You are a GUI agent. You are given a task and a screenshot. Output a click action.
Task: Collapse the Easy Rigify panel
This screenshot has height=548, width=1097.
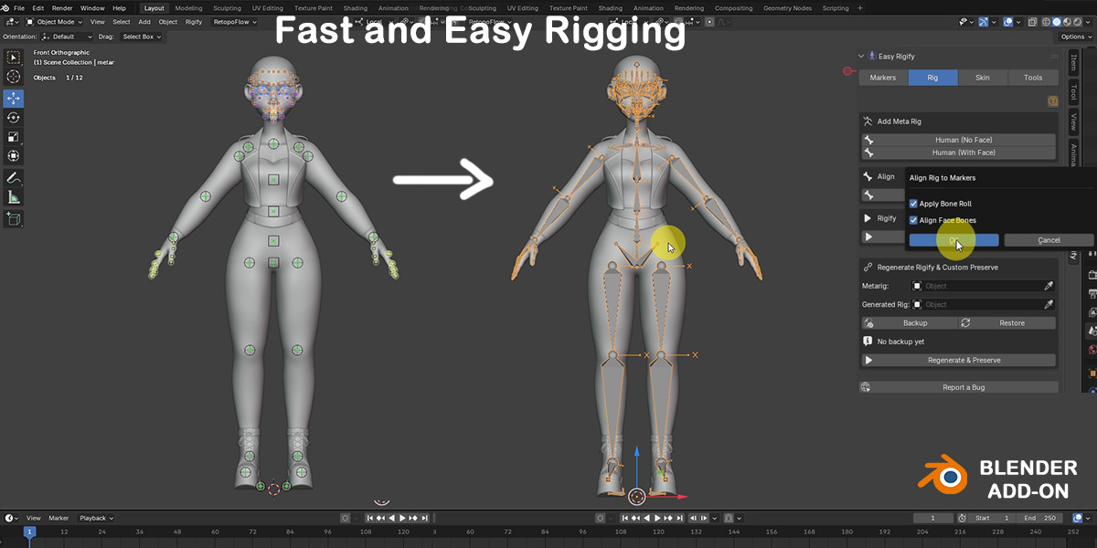tap(861, 57)
